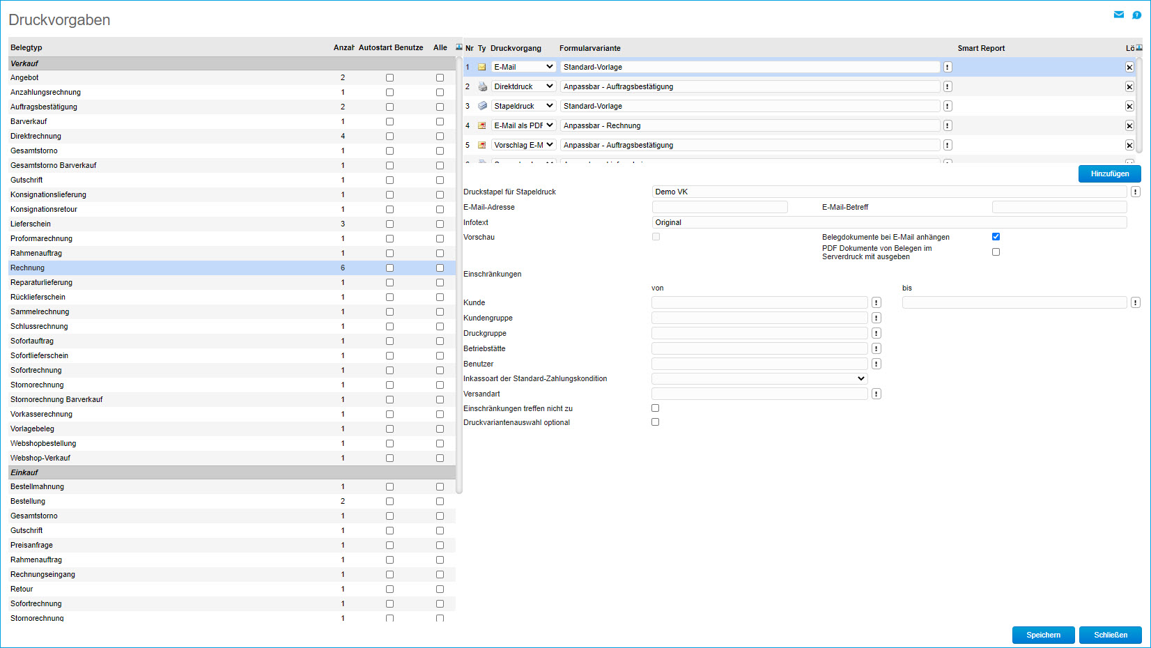Click the Schließen button
Image resolution: width=1151 pixels, height=648 pixels.
click(x=1110, y=635)
